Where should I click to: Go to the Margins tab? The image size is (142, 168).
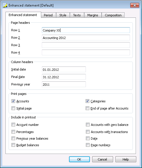(93, 15)
